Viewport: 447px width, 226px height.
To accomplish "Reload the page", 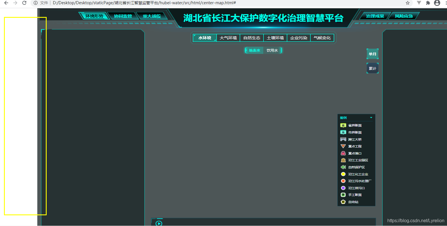I will tap(24, 3).
